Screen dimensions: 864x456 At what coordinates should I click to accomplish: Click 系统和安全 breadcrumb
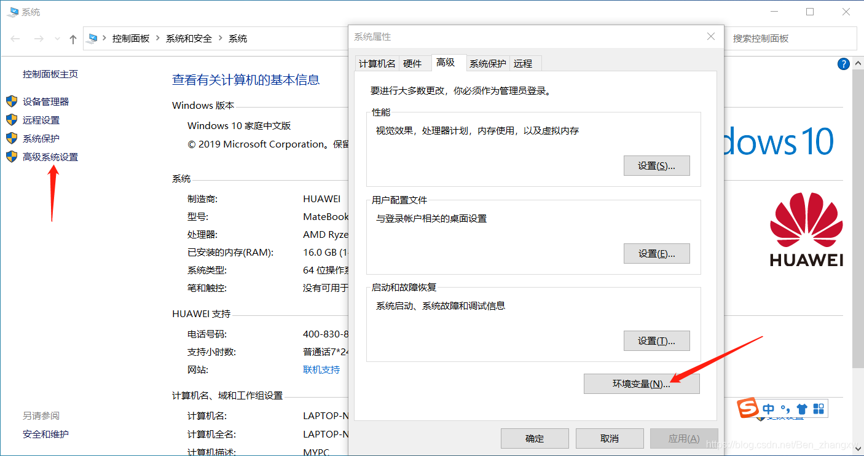[x=189, y=39]
